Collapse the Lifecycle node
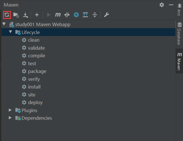This screenshot has width=183, height=141. coord(10,32)
